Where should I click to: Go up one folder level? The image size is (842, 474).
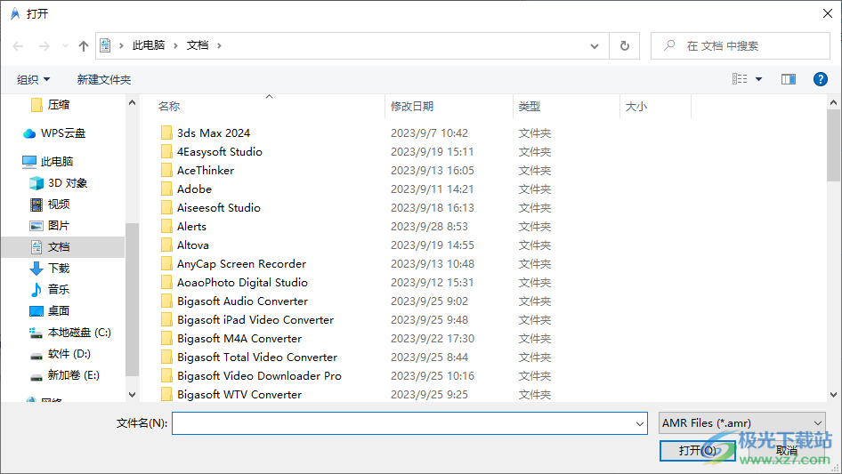click(84, 46)
